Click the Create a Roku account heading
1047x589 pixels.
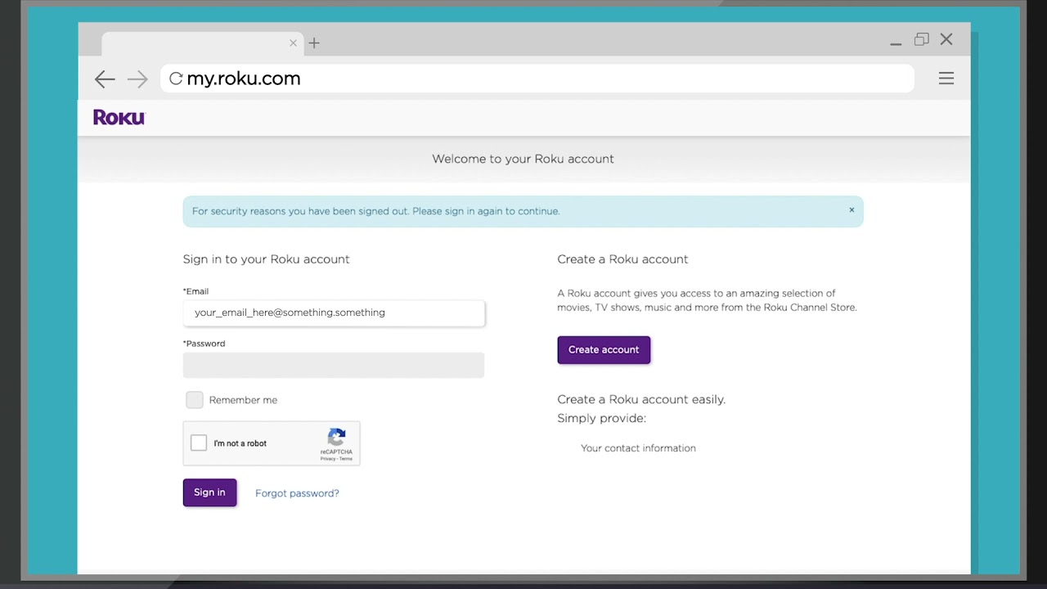(622, 259)
